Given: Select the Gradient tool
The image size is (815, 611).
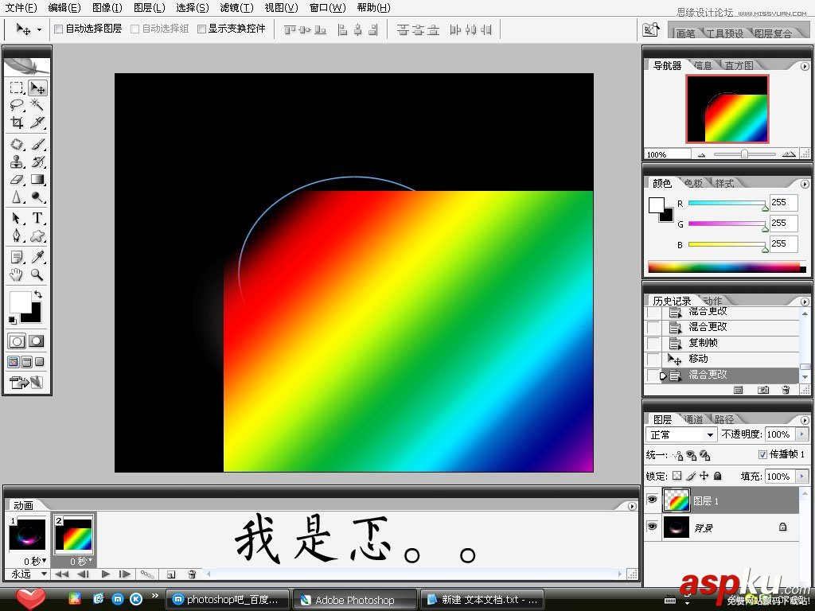Looking at the screenshot, I should 37,181.
